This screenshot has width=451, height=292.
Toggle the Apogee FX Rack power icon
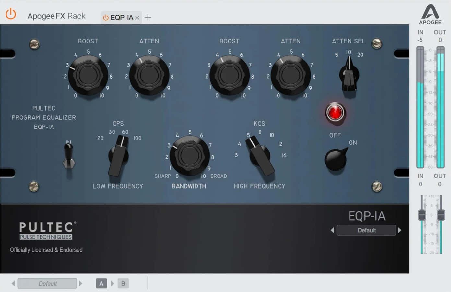click(x=11, y=14)
